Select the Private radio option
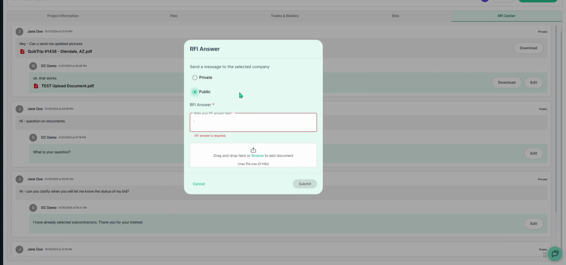 (x=195, y=78)
